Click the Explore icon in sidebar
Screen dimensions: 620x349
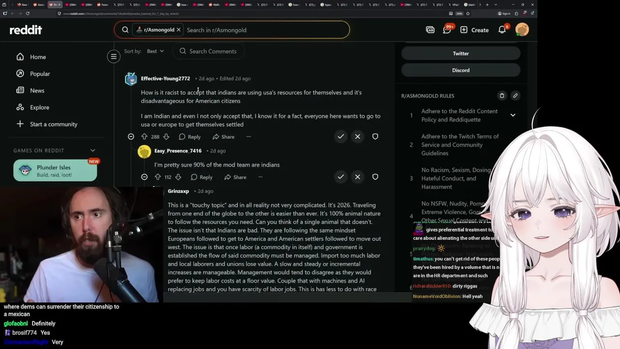[20, 107]
